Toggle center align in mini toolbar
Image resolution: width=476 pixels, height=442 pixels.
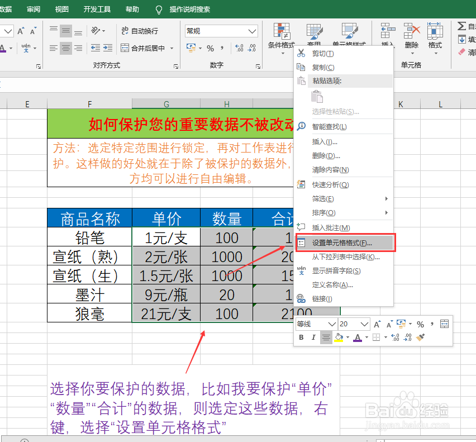click(326, 338)
